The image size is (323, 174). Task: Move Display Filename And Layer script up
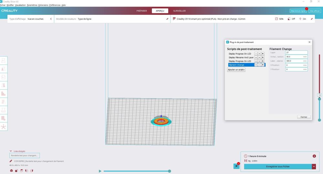(256, 57)
